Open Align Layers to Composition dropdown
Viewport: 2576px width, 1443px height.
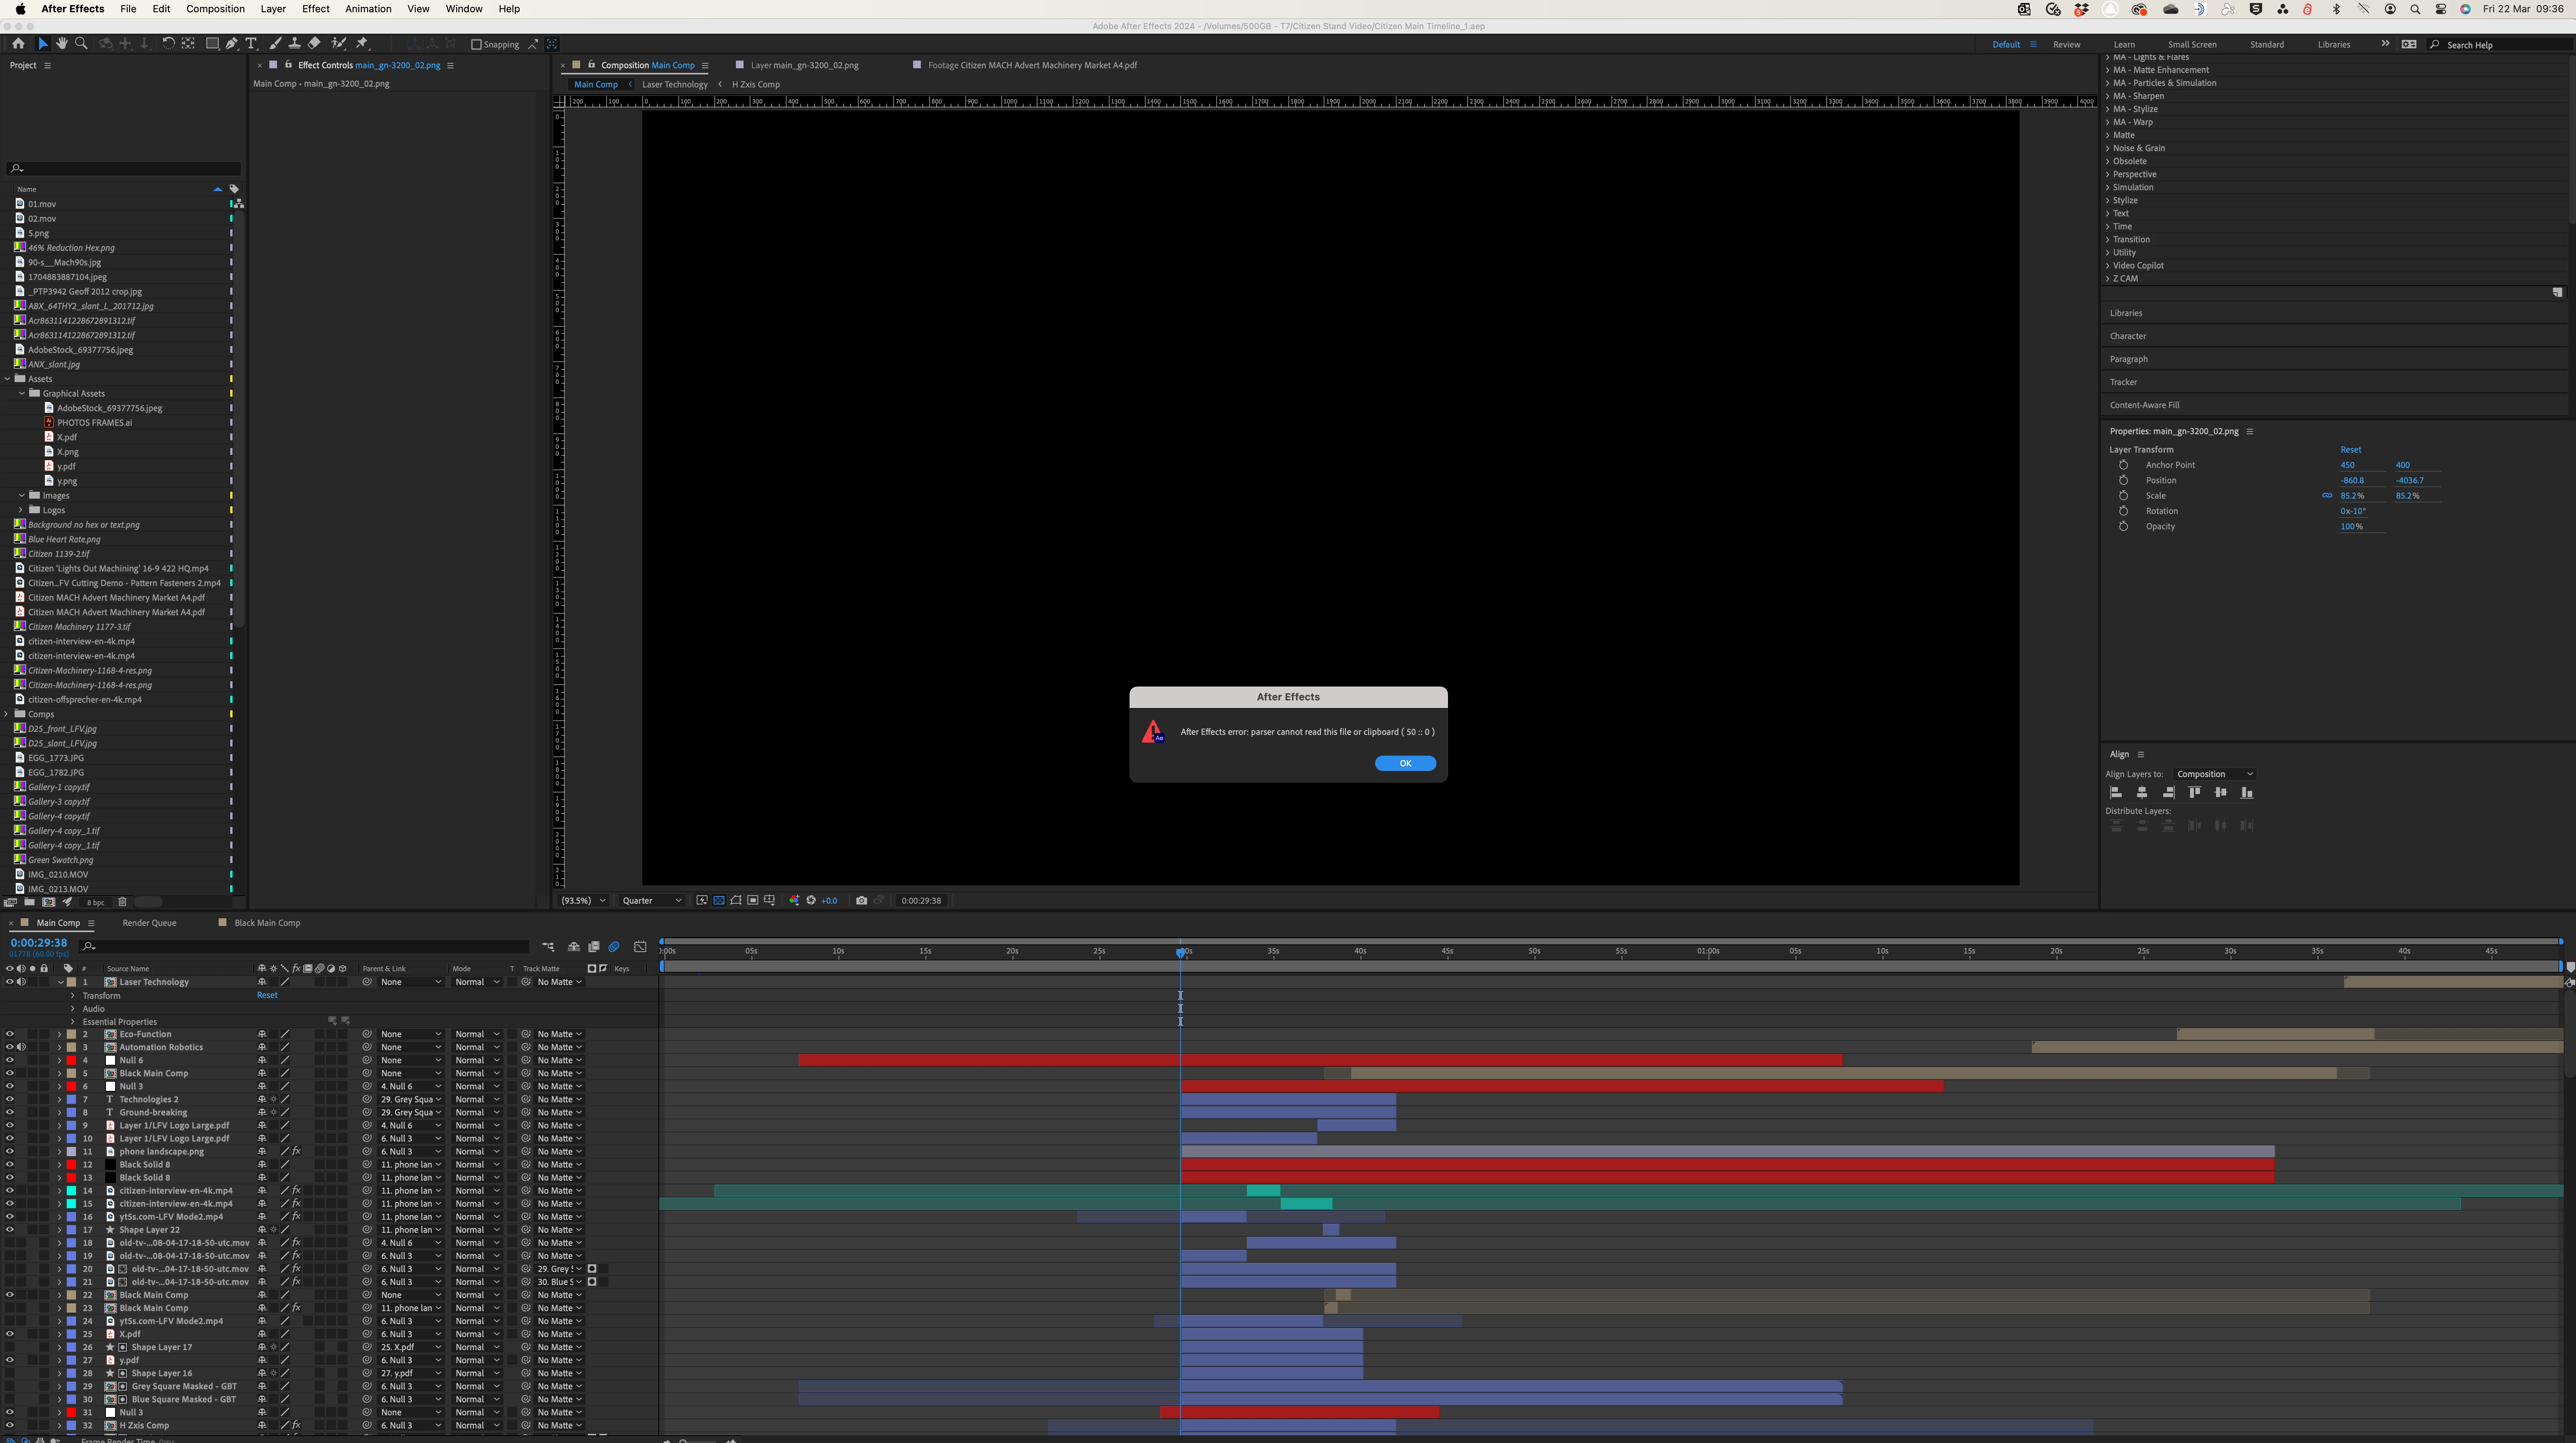(x=2215, y=774)
